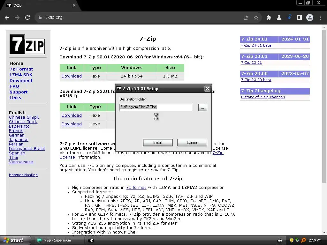The width and height of the screenshot is (327, 245).
Task: Open the 7z format link
Action: pyautogui.click(x=136, y=188)
